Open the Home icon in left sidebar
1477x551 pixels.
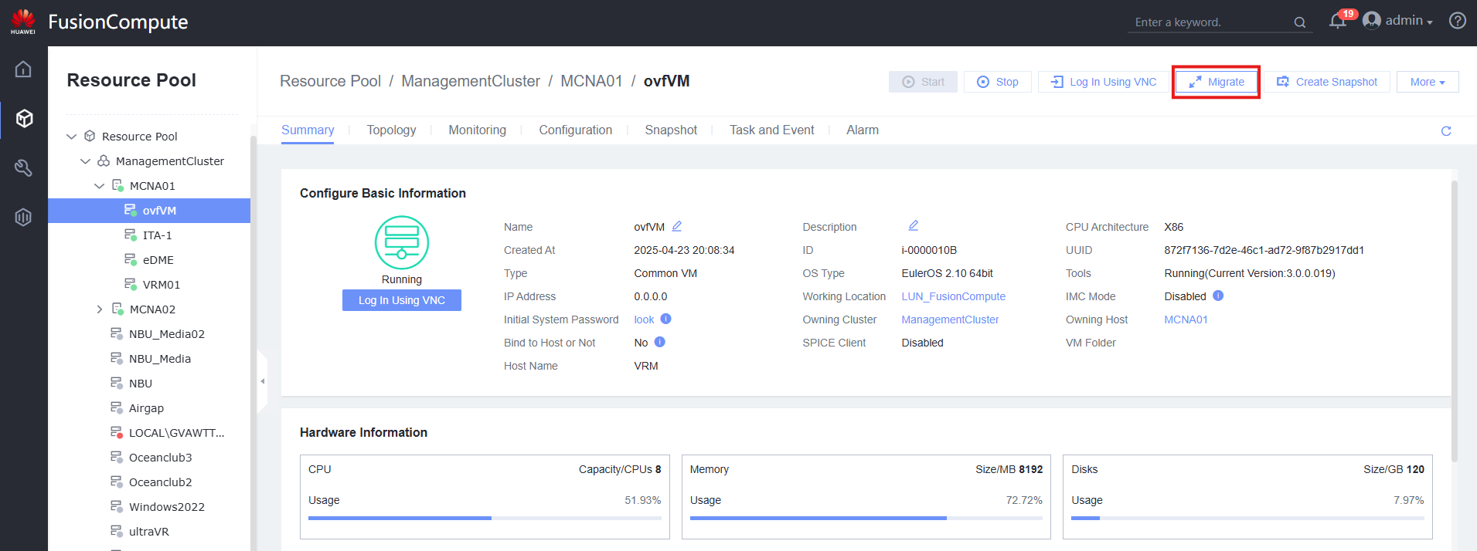click(23, 69)
